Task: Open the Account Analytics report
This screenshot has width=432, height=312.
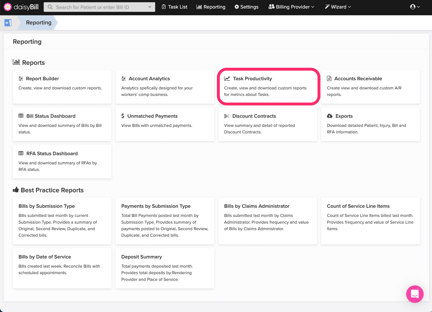Action: pos(149,79)
